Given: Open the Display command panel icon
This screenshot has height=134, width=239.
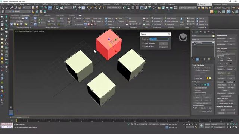Looking at the screenshot, I should tap(209, 32).
